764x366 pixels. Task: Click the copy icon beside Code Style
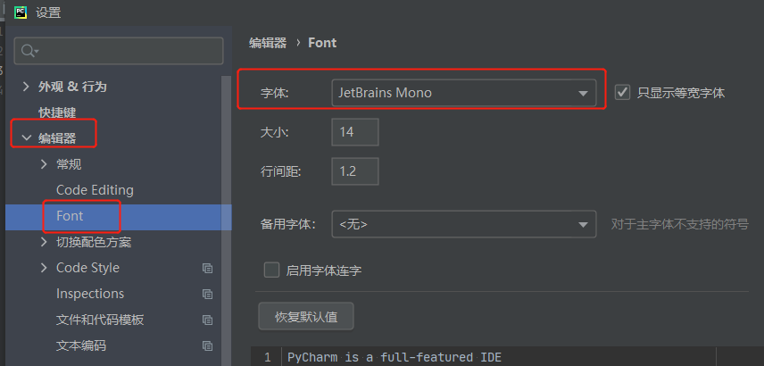pos(208,268)
